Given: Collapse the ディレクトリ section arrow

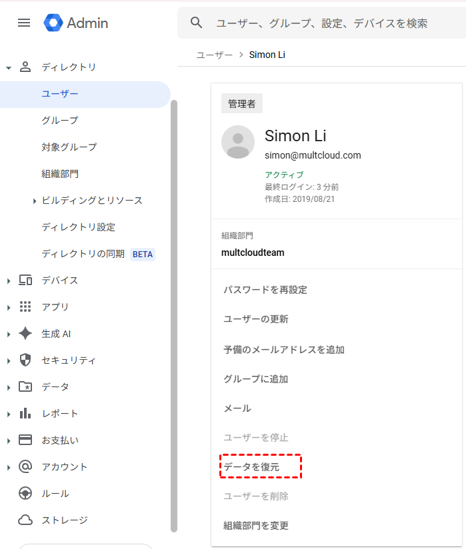Looking at the screenshot, I should [x=9, y=67].
